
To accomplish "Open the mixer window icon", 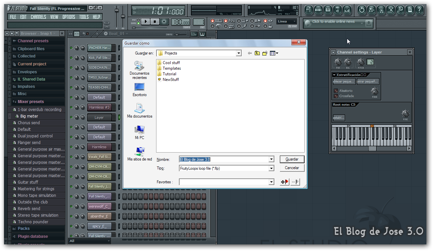I will coord(347,10).
